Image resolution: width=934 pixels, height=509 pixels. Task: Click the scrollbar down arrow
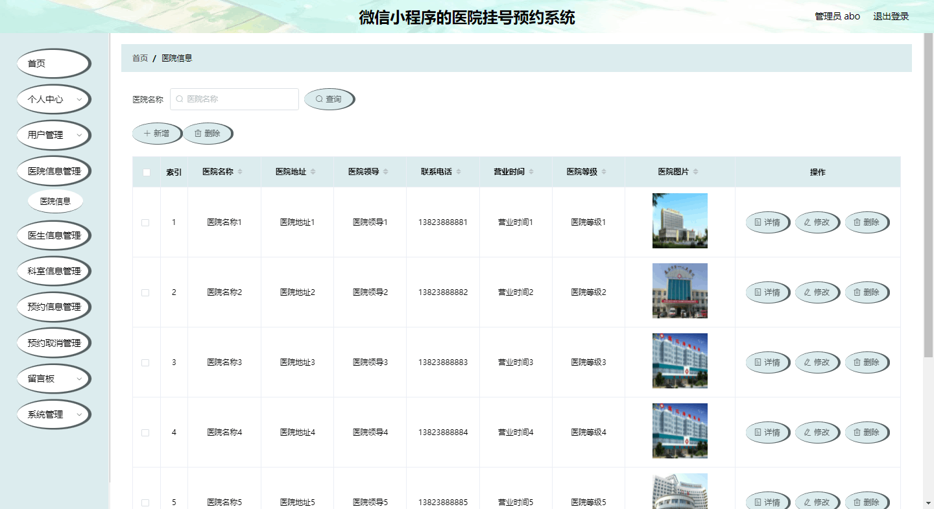point(928,503)
